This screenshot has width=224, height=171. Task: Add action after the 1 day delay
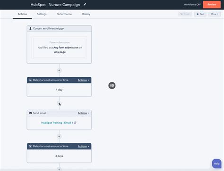coord(59,104)
